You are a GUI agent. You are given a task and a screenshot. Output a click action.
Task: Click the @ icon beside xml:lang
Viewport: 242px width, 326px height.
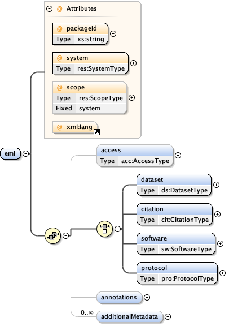pyautogui.click(x=59, y=127)
